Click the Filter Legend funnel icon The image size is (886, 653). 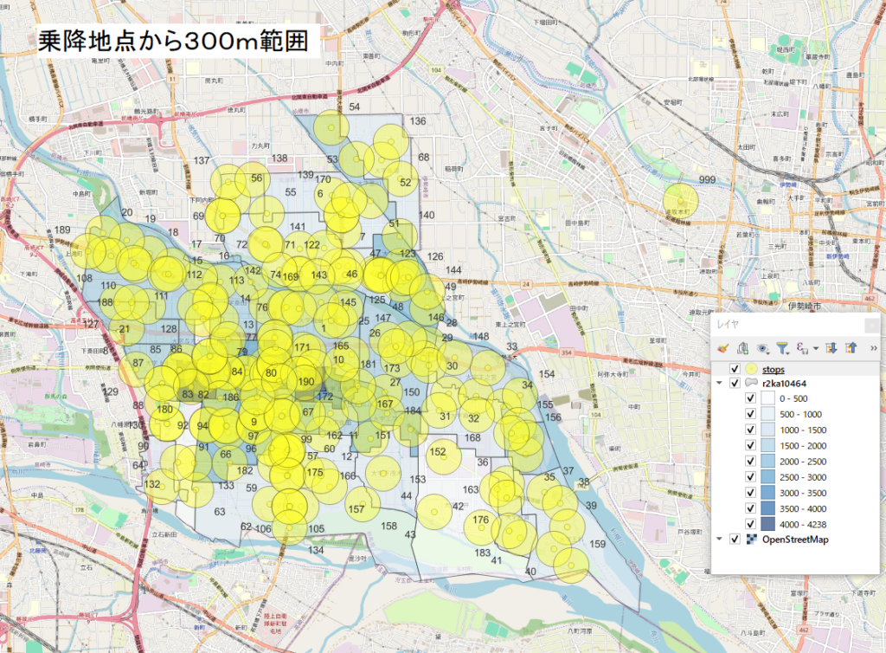[783, 348]
